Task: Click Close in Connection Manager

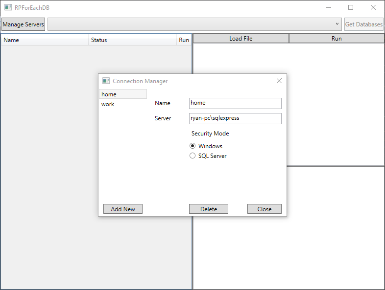Action: [x=265, y=209]
